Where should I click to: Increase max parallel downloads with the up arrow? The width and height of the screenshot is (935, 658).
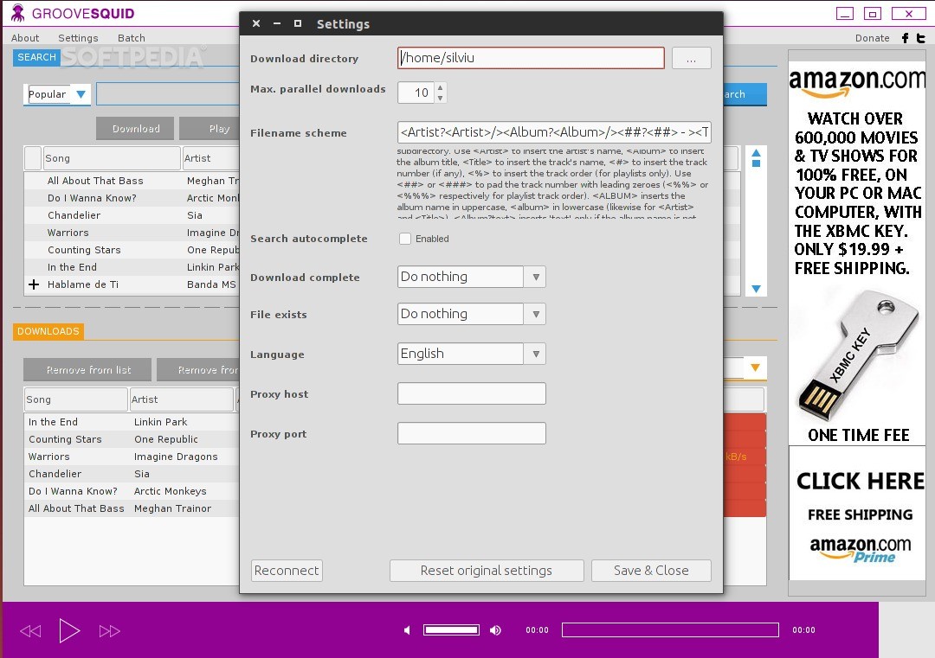pos(440,87)
